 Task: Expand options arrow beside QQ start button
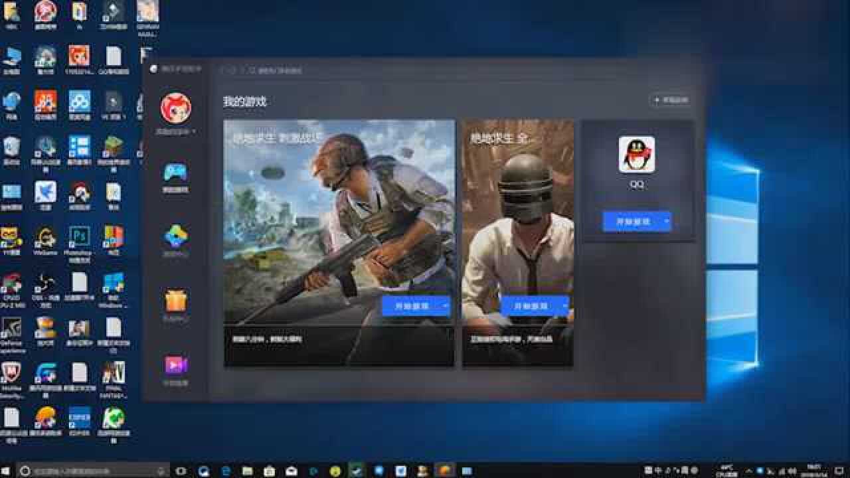click(x=667, y=222)
